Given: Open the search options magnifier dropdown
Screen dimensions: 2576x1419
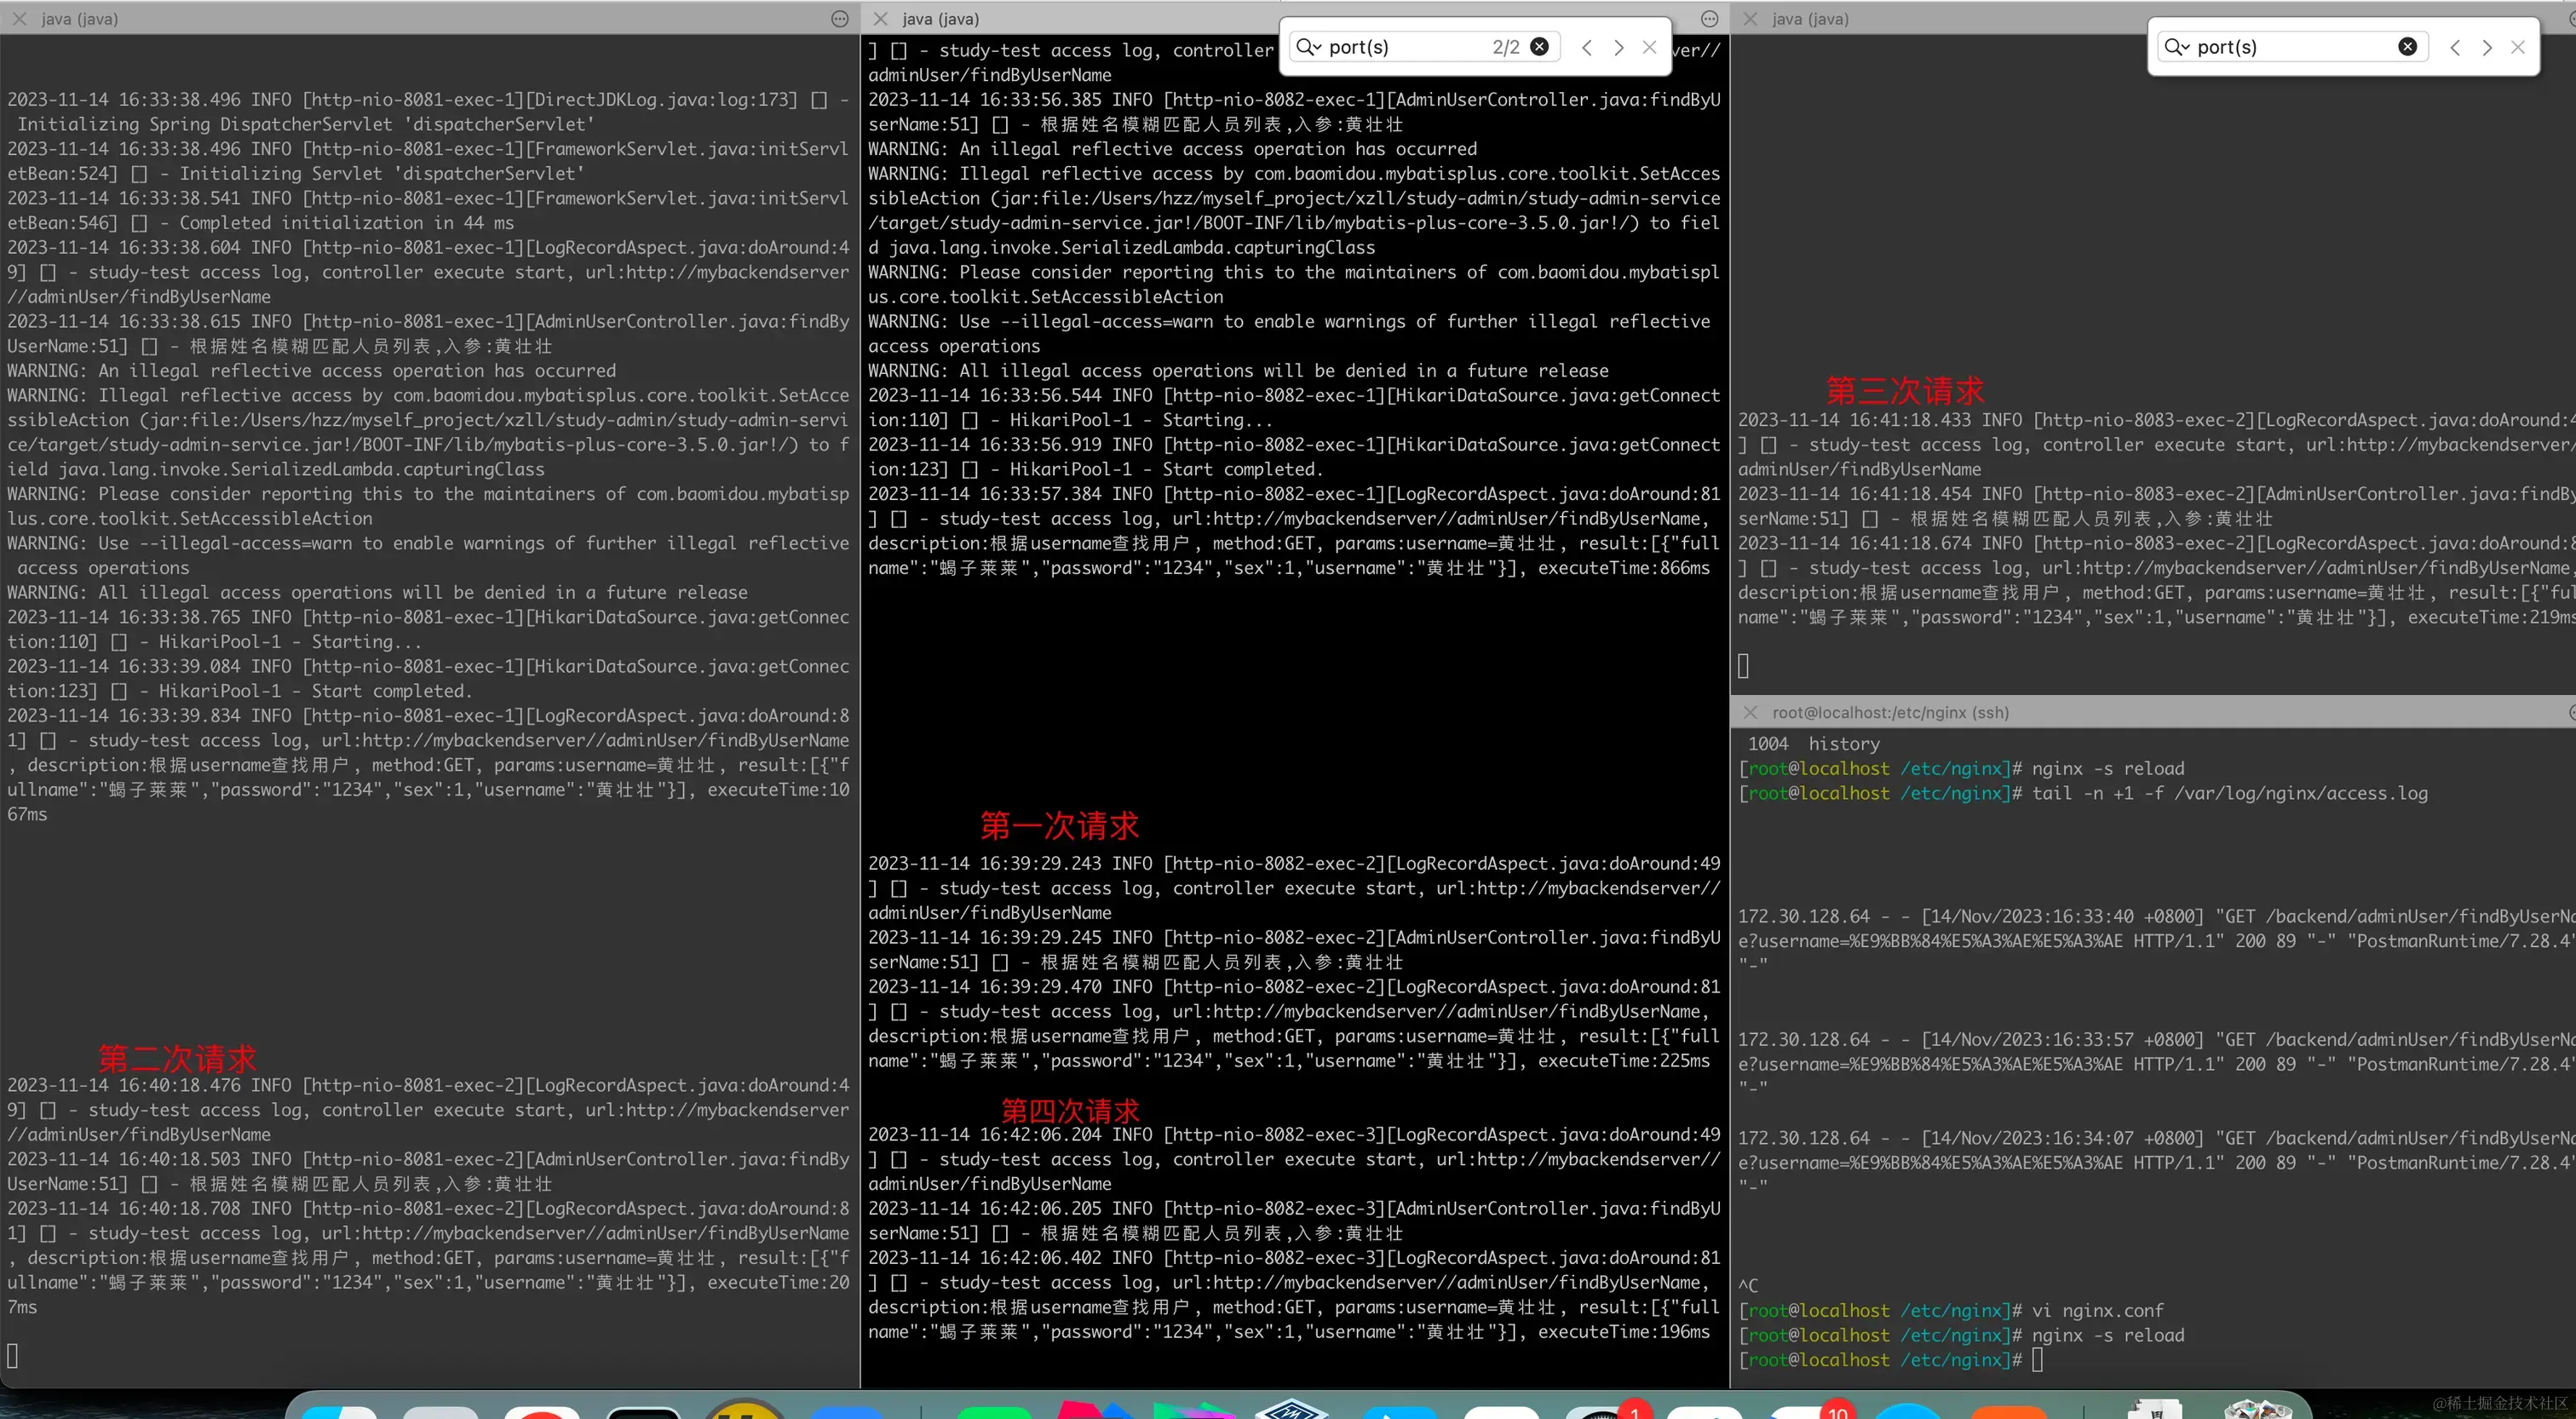Looking at the screenshot, I should point(1311,46).
